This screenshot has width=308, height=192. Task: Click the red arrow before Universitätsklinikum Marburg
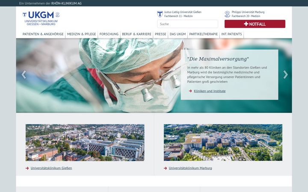[165, 168]
